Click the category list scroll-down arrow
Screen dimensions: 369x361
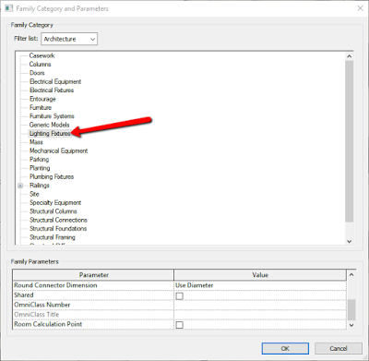(x=349, y=241)
